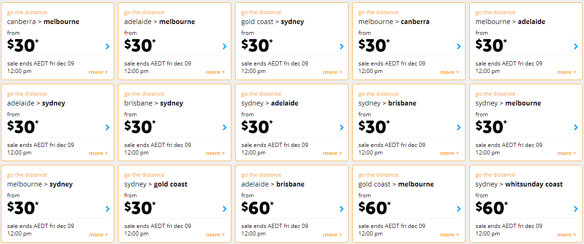The height and width of the screenshot is (244, 584).
Task: Click blue arrow on sydney > whitsunday coast card
Action: click(x=576, y=209)
